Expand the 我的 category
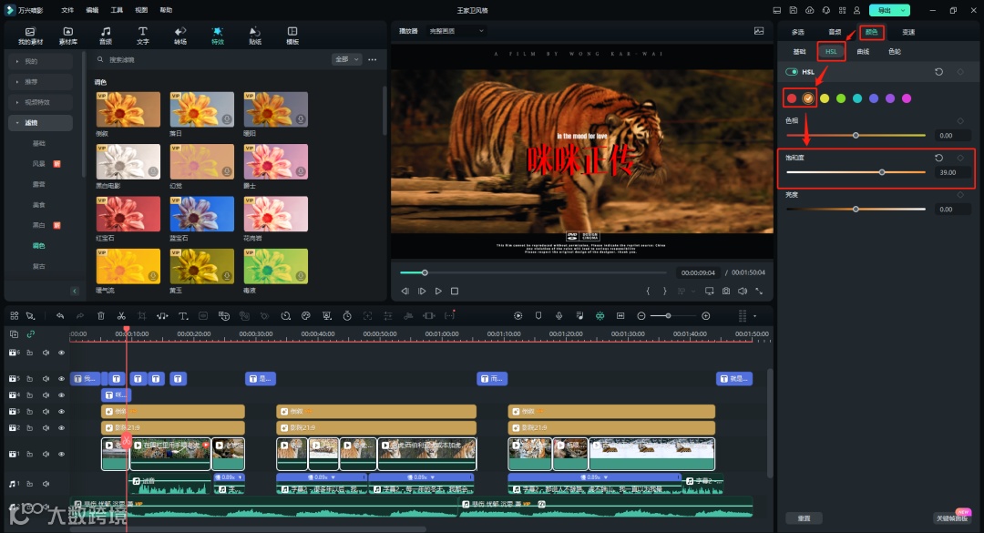 [x=40, y=61]
